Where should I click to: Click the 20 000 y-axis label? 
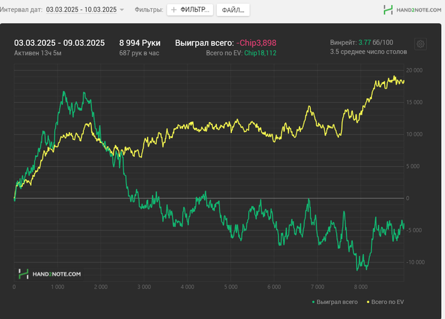click(414, 71)
